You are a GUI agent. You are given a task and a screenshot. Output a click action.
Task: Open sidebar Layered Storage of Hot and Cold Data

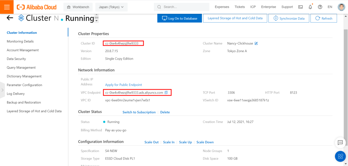click(34, 111)
